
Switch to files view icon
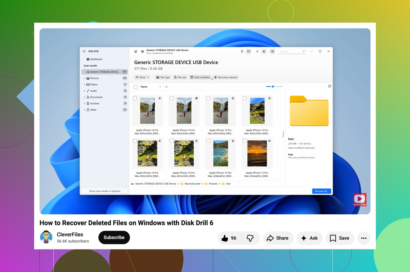point(242,51)
